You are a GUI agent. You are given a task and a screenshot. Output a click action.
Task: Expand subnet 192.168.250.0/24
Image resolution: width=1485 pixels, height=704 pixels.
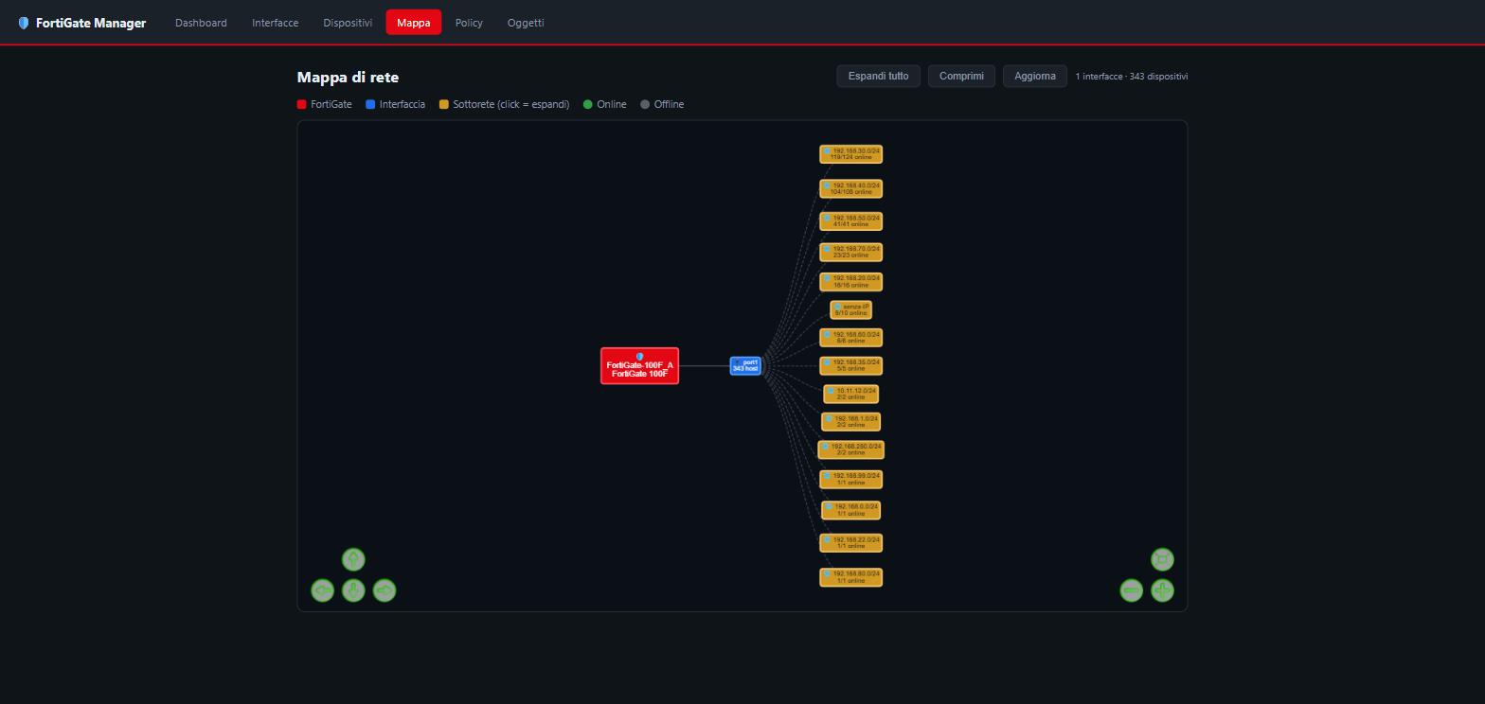click(850, 449)
